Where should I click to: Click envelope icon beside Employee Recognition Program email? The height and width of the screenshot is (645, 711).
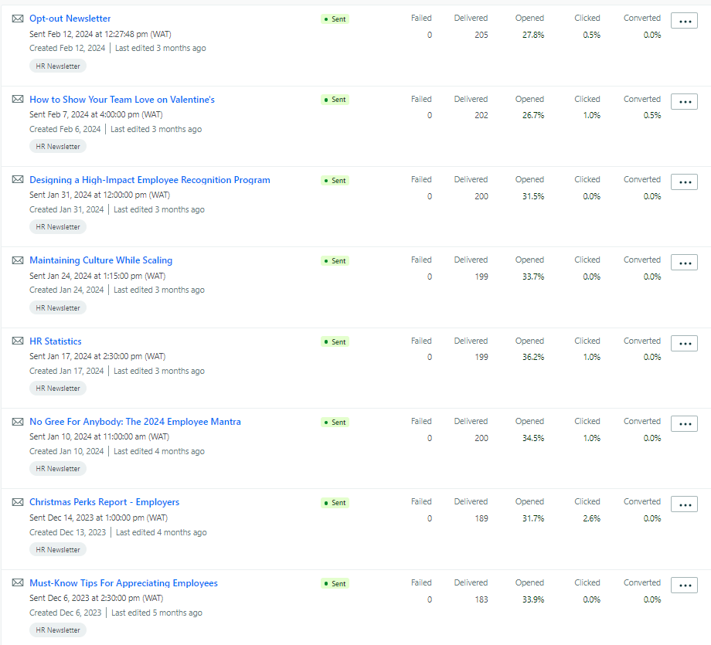[18, 180]
